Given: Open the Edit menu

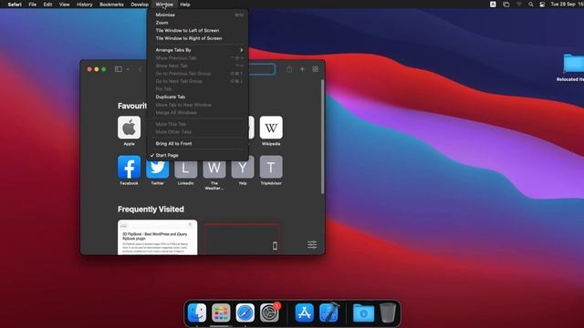Looking at the screenshot, I should click(47, 5).
